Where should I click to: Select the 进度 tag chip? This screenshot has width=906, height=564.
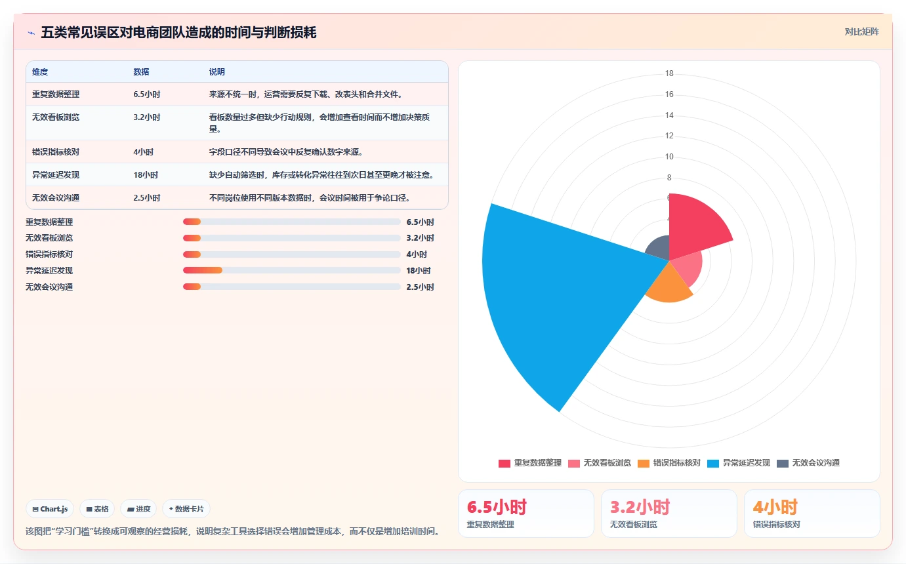pos(138,509)
